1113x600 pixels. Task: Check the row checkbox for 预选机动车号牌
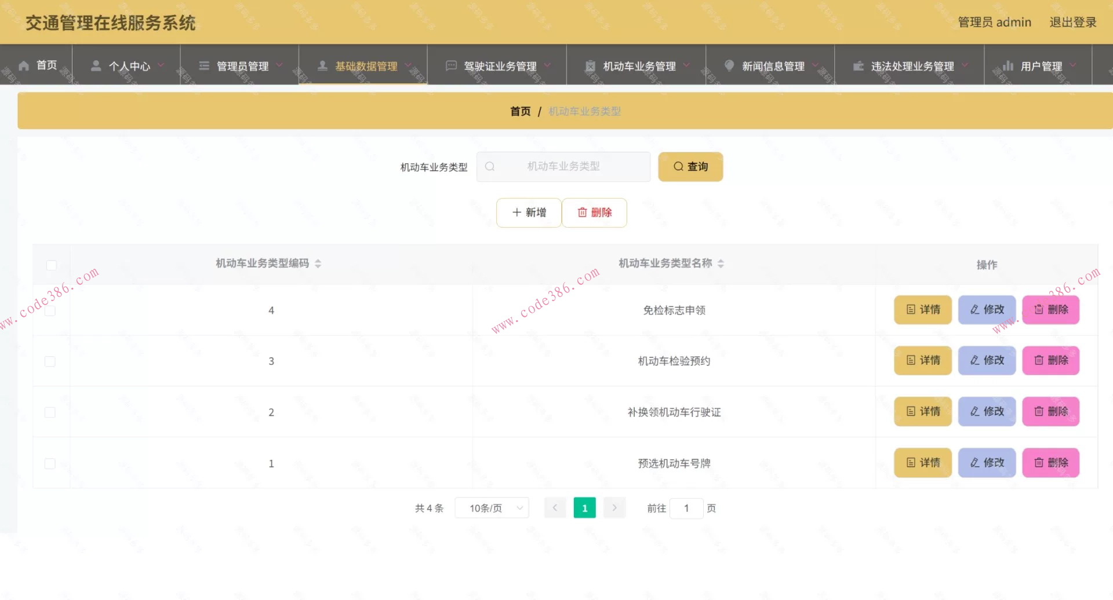pyautogui.click(x=50, y=463)
